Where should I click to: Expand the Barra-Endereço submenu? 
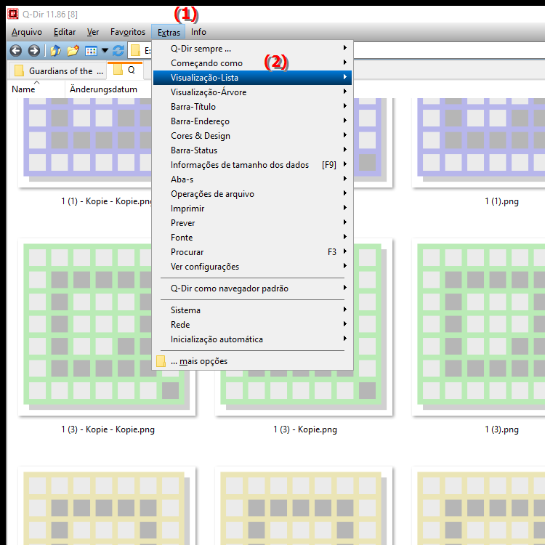click(x=251, y=121)
